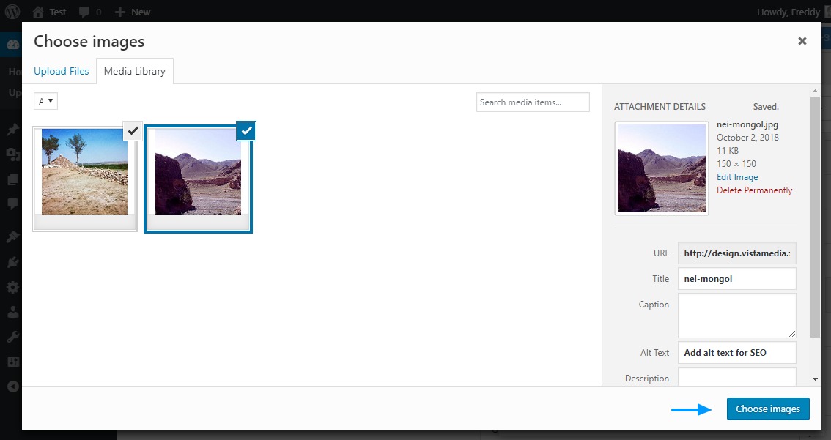Uncheck the tree landscape image checkmark
Image resolution: width=831 pixels, height=440 pixels.
133,131
